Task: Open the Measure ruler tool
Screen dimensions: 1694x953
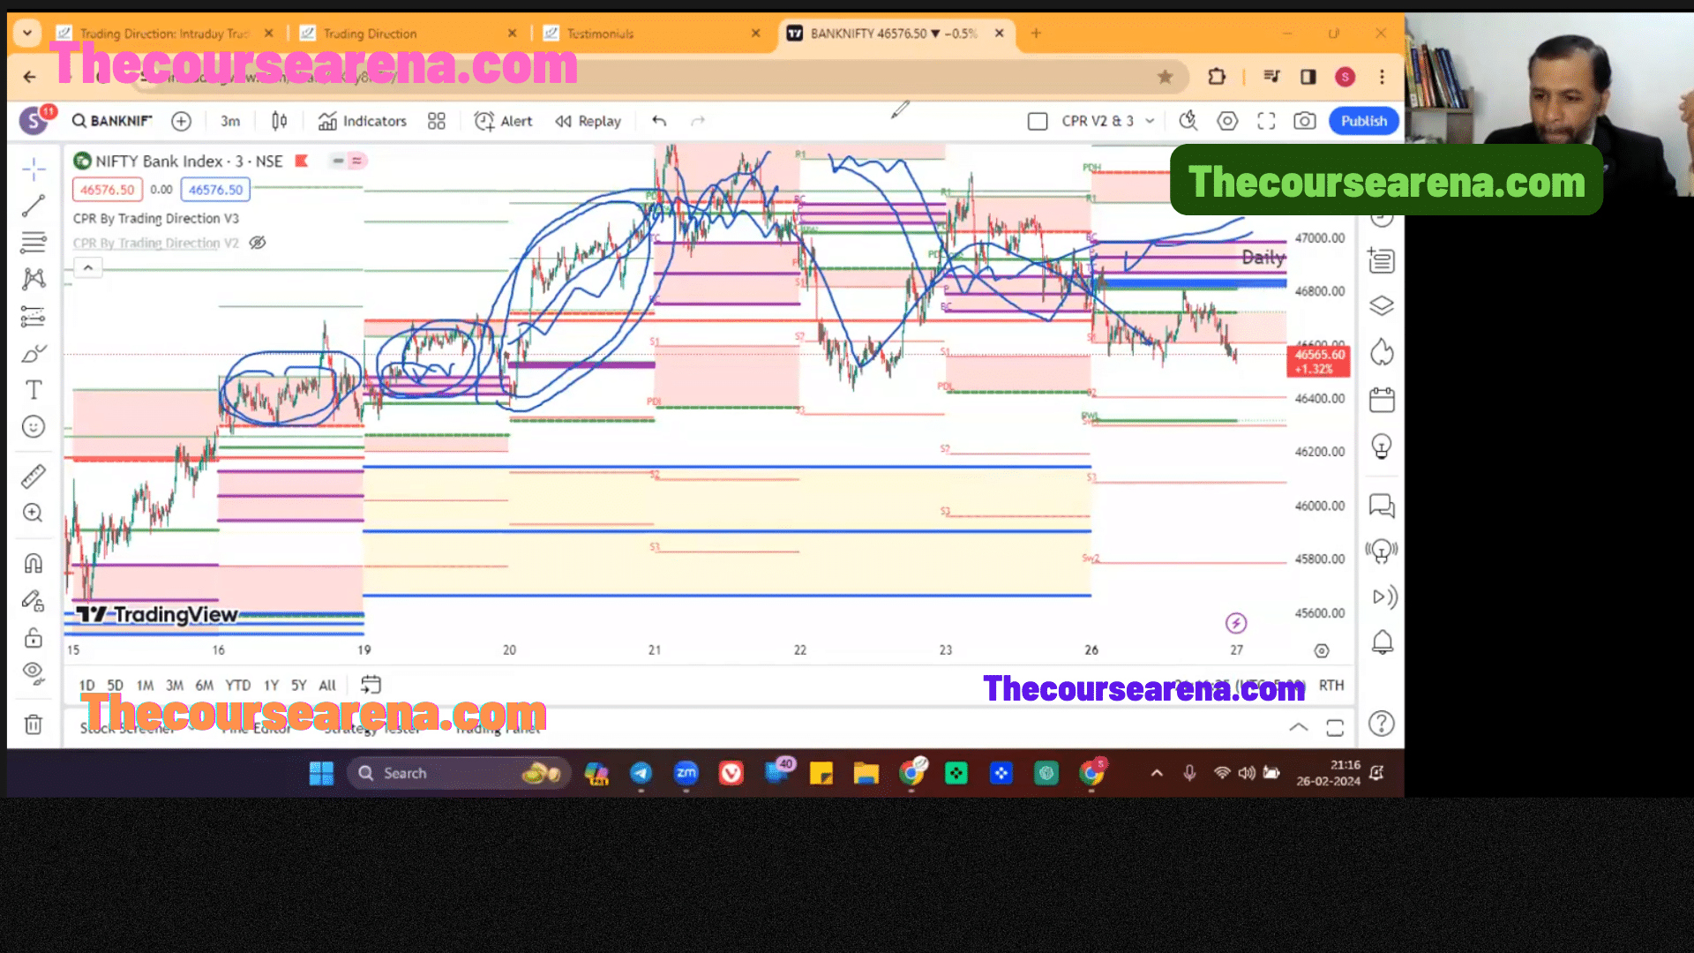Action: click(x=34, y=476)
